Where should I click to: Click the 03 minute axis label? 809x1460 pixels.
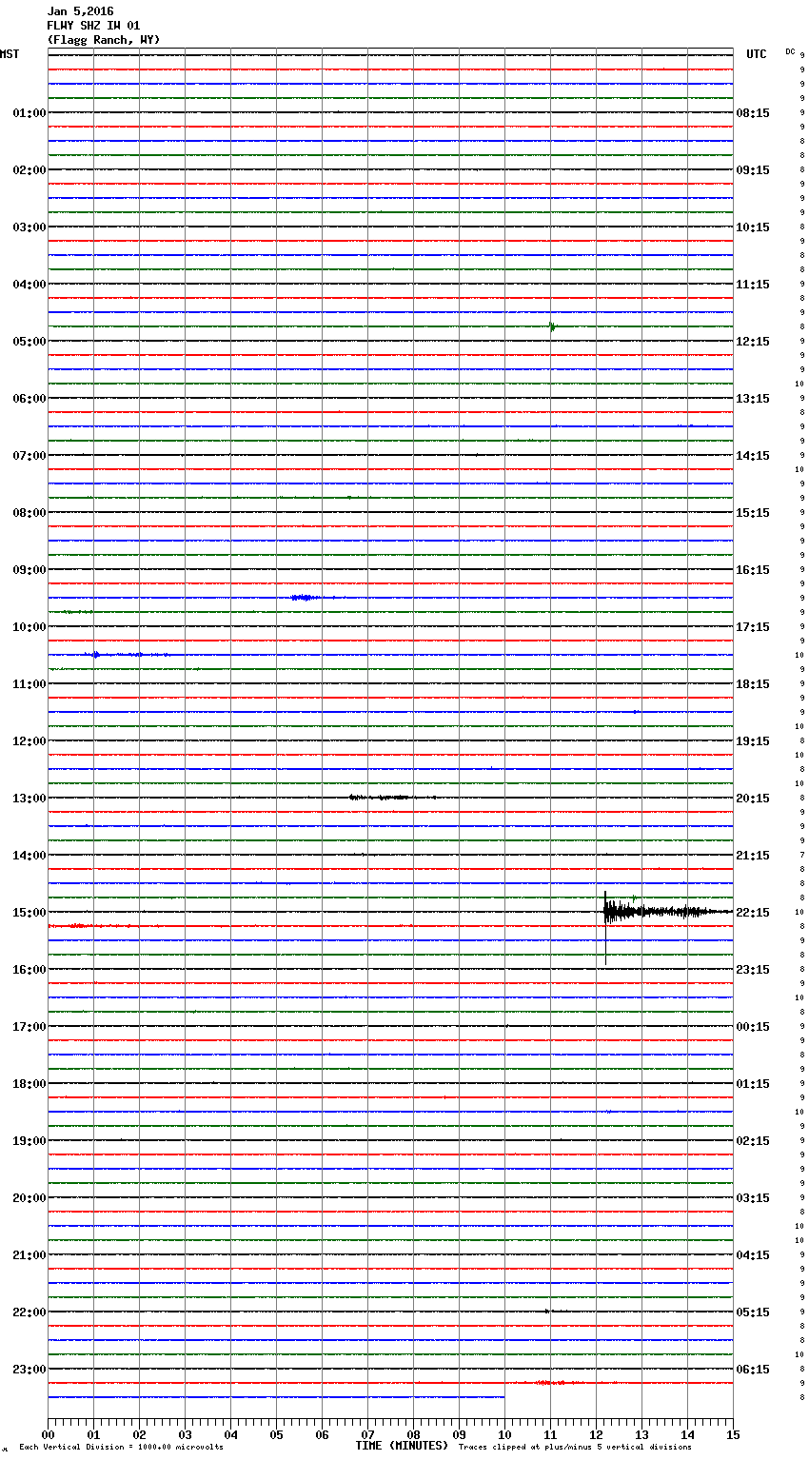[185, 1434]
